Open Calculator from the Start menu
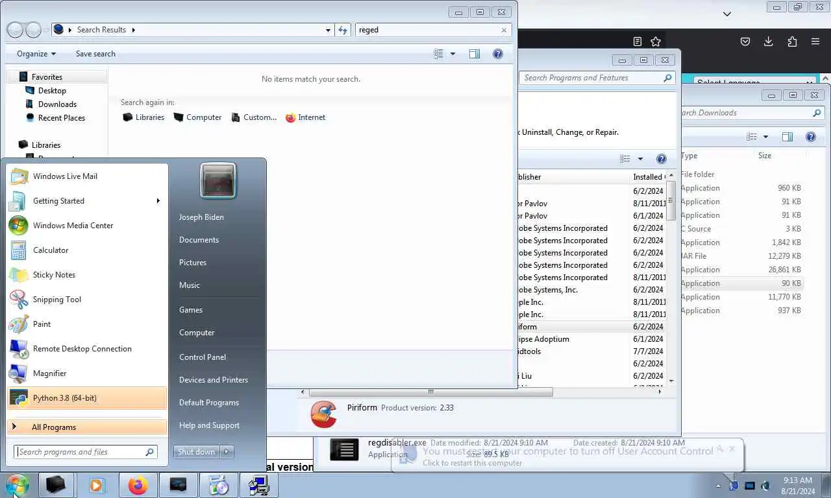Screen dimensions: 831x498 click(x=87, y=250)
